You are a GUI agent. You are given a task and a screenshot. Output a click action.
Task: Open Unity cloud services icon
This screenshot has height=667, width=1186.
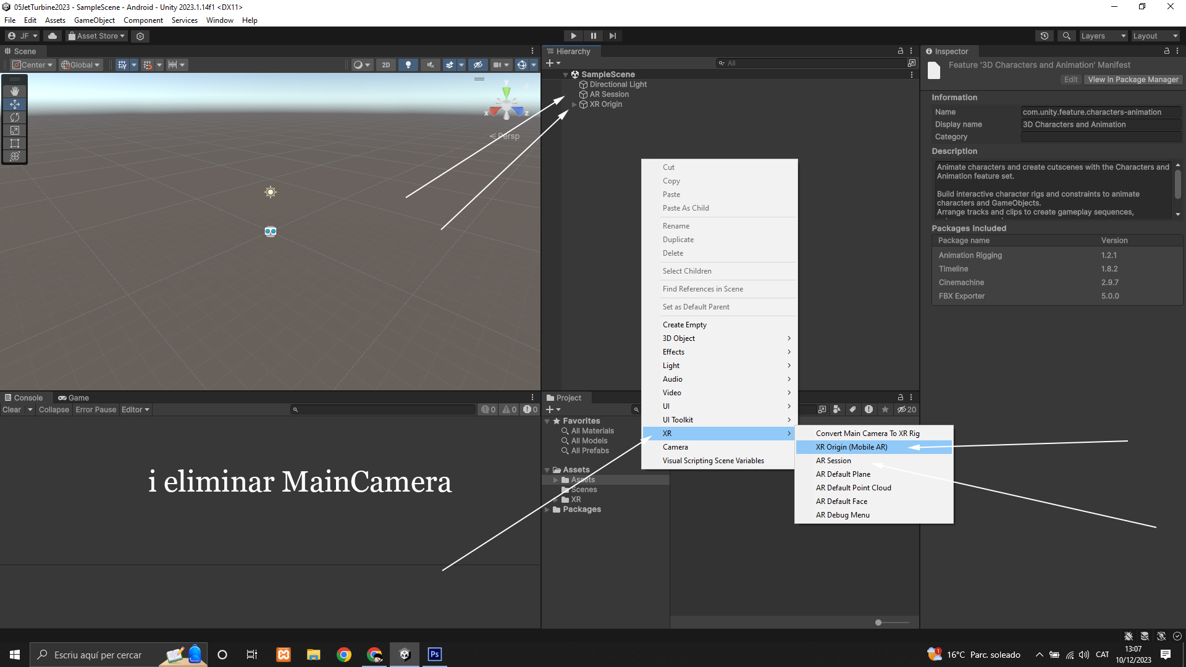(53, 36)
